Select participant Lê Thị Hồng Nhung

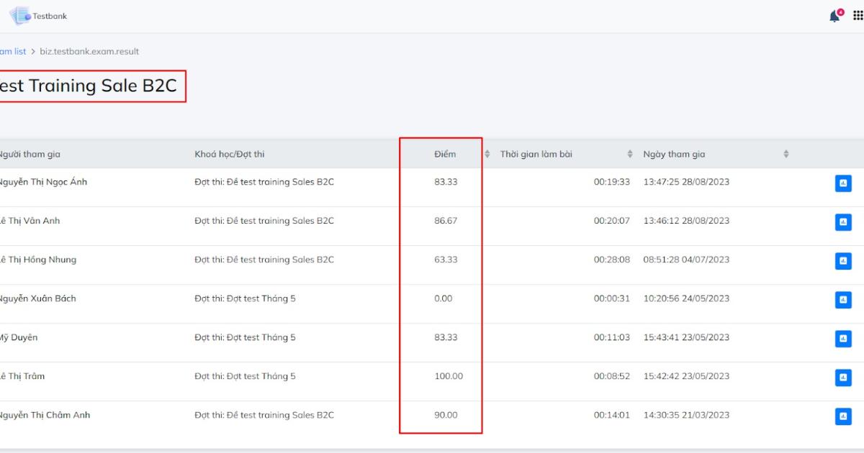(x=37, y=260)
